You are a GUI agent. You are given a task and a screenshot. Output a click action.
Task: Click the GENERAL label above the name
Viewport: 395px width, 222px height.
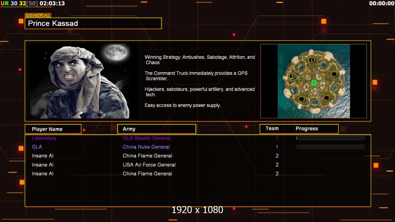click(x=38, y=15)
